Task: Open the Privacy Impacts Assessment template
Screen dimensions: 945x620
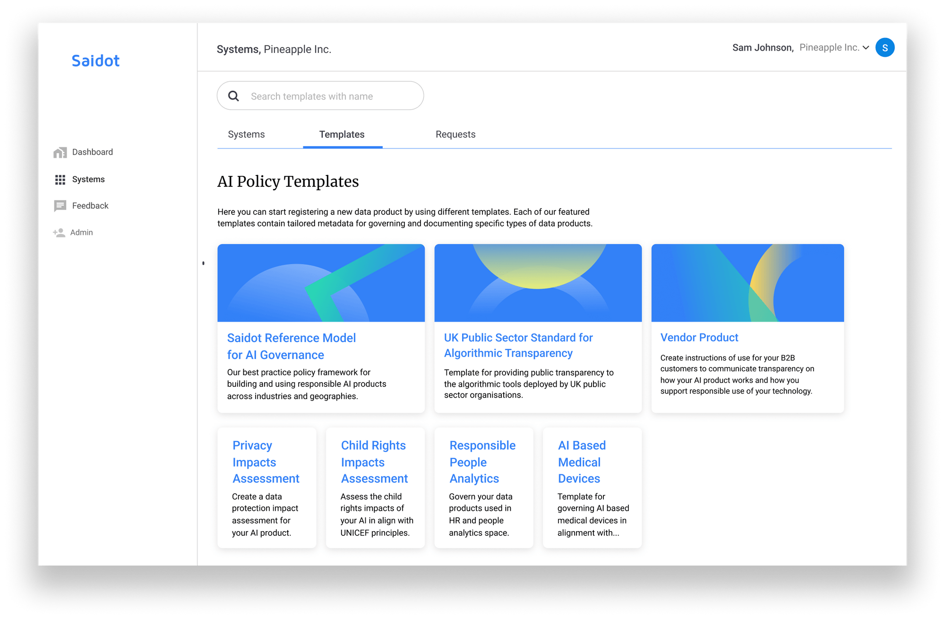Action: coord(266,462)
